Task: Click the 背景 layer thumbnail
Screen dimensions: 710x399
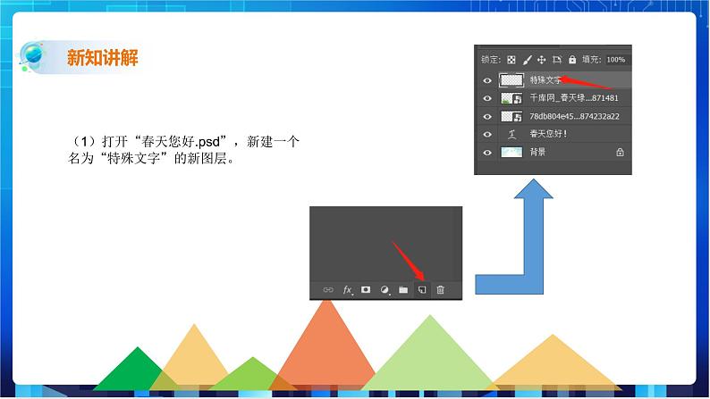Action: pos(511,153)
